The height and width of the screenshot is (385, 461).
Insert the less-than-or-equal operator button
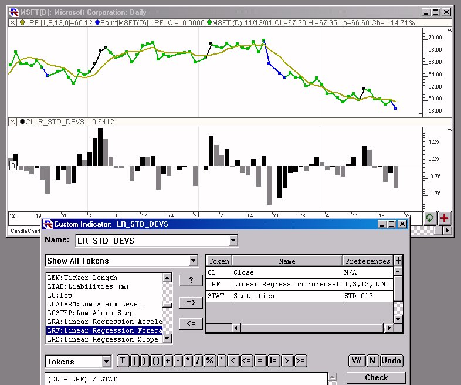click(247, 361)
